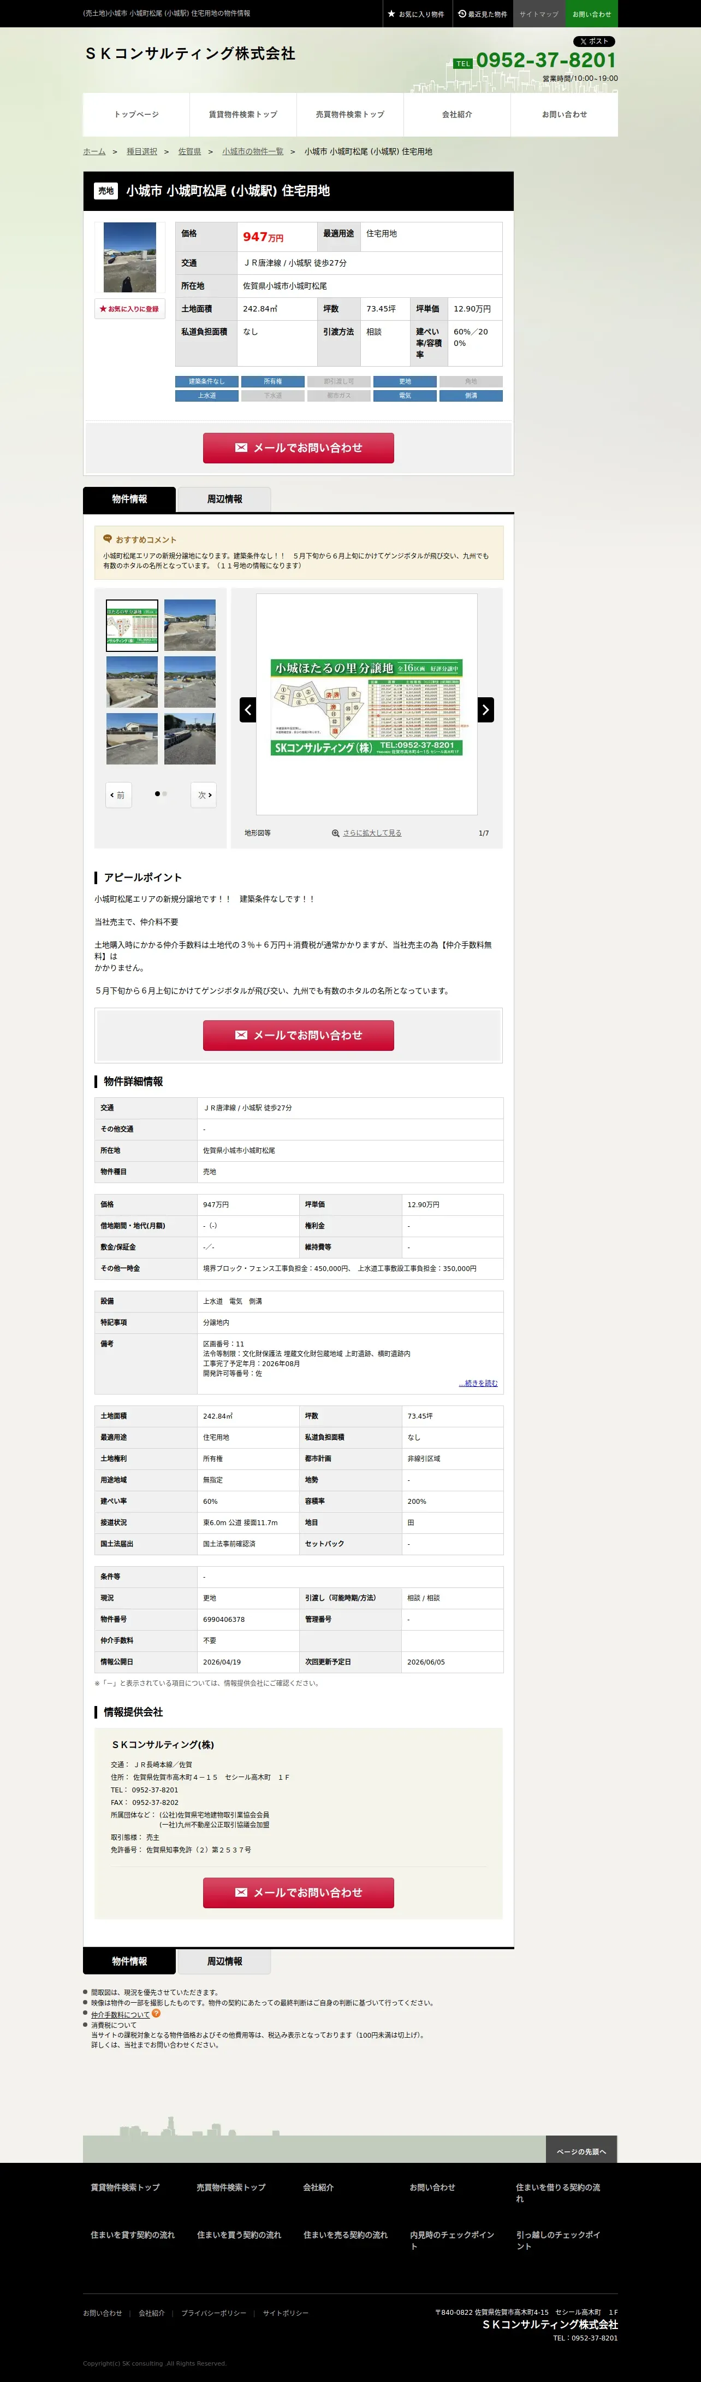
Task: Open お問い合わせ in the dark footer grid
Action: [x=432, y=2188]
